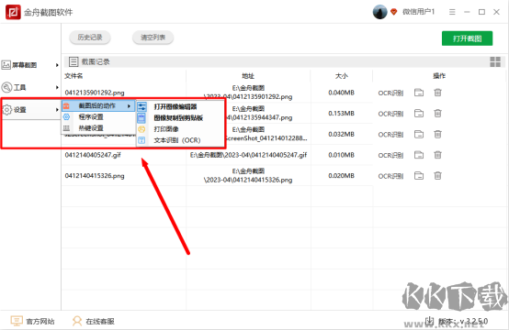This screenshot has width=509, height=330.
Task: Run OCR识别 on the 0.032MB row
Action: click(390, 135)
